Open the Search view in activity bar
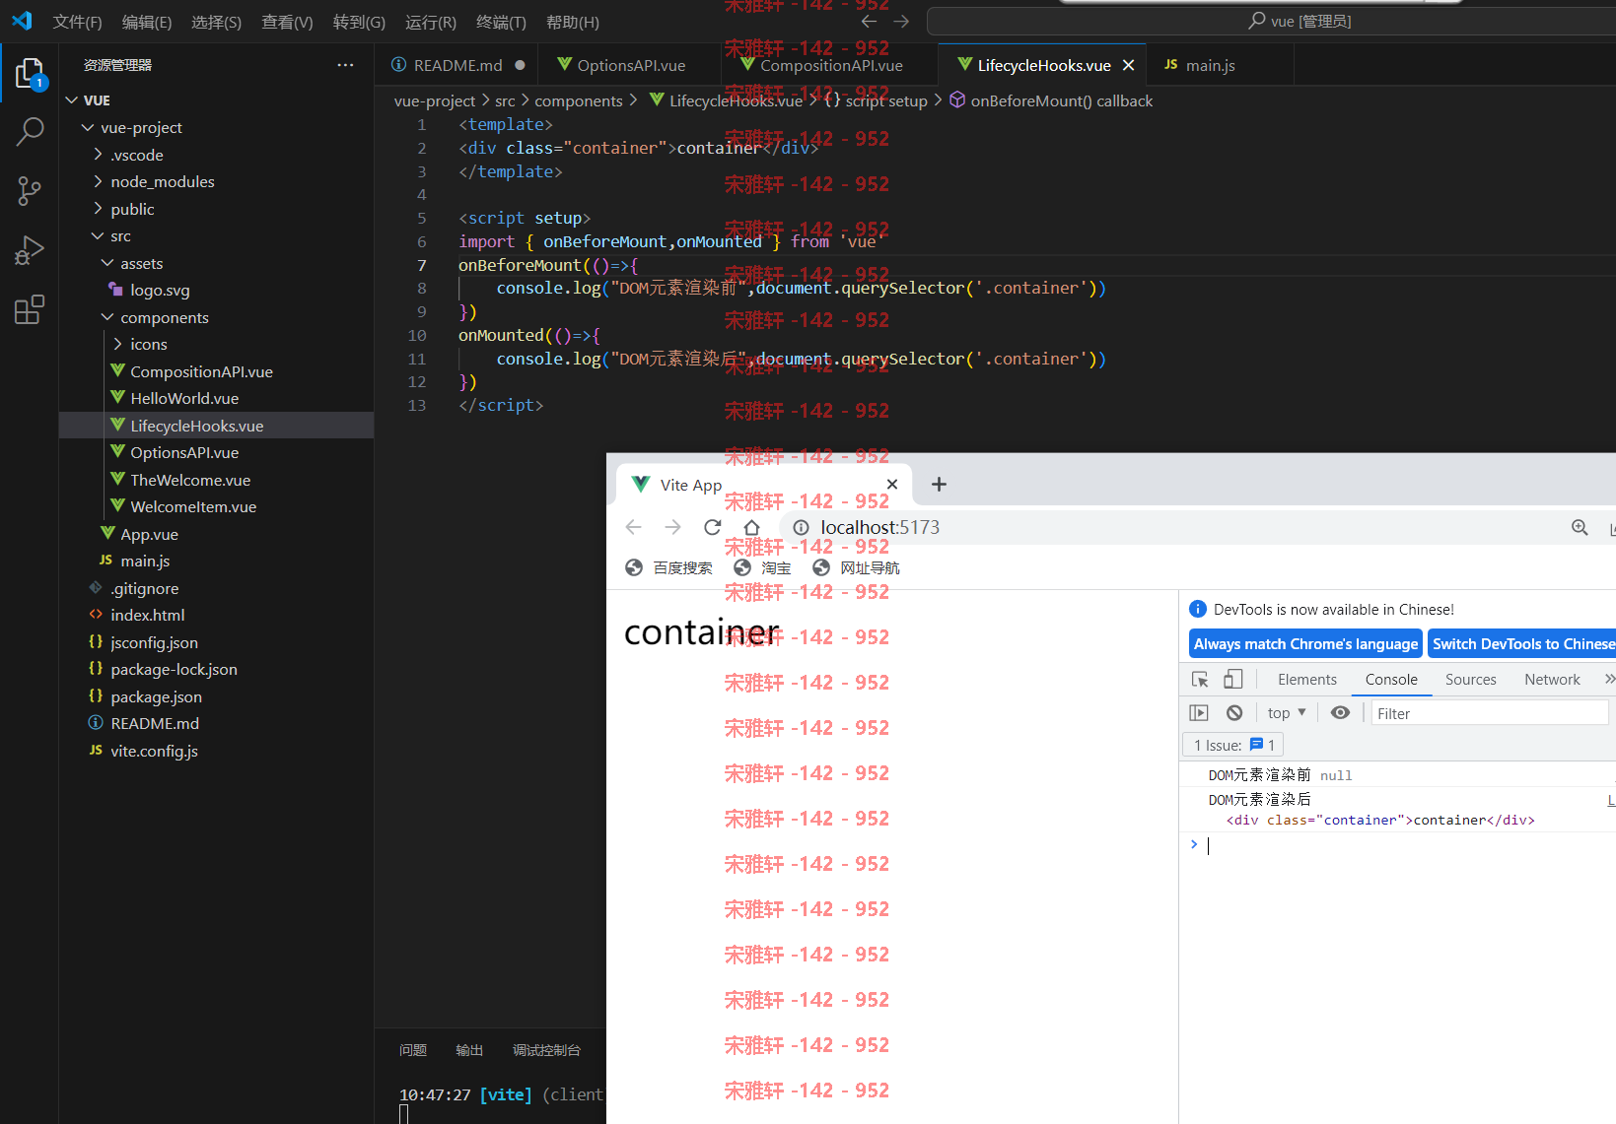Image resolution: width=1616 pixels, height=1124 pixels. (30, 131)
